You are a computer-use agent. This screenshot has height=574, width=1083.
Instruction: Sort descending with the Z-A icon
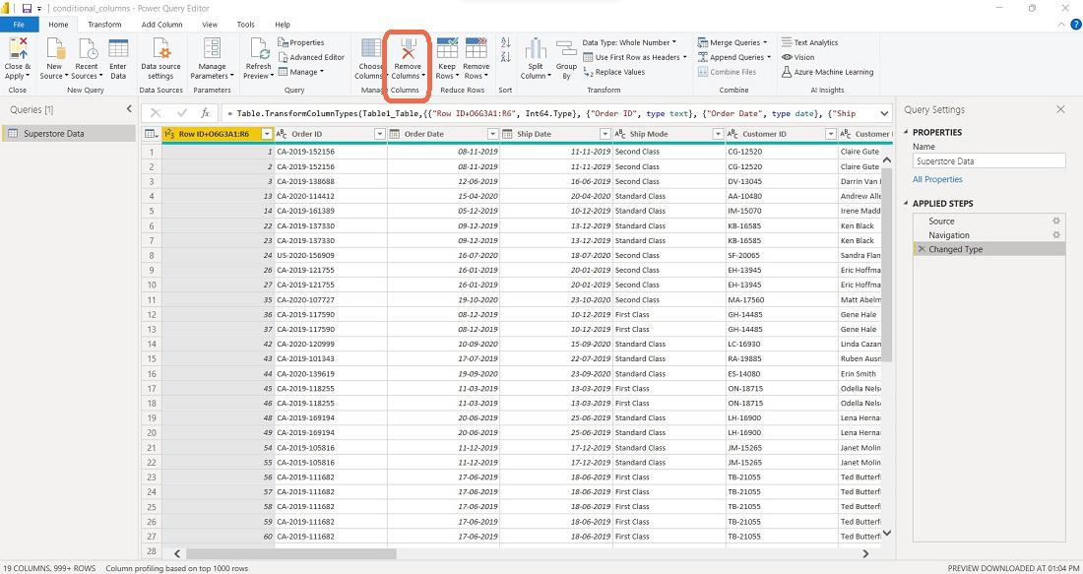506,57
